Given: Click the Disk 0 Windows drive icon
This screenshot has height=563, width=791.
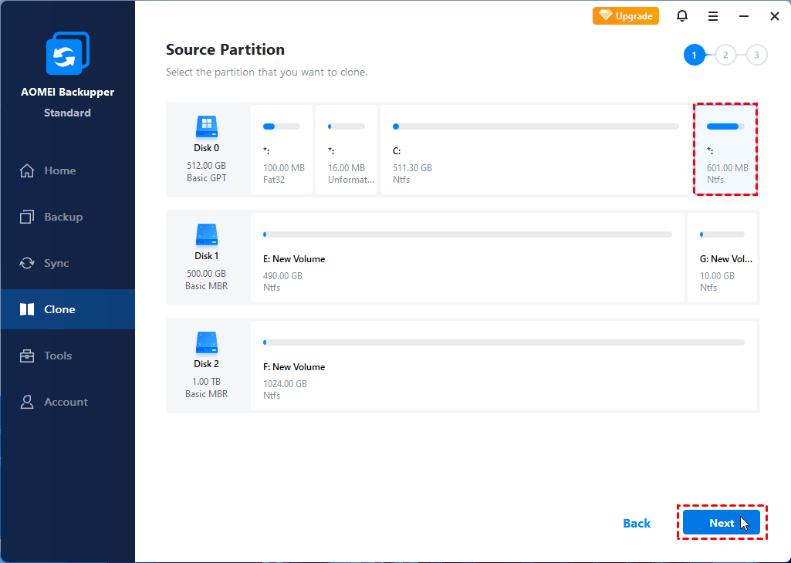Looking at the screenshot, I should [206, 126].
